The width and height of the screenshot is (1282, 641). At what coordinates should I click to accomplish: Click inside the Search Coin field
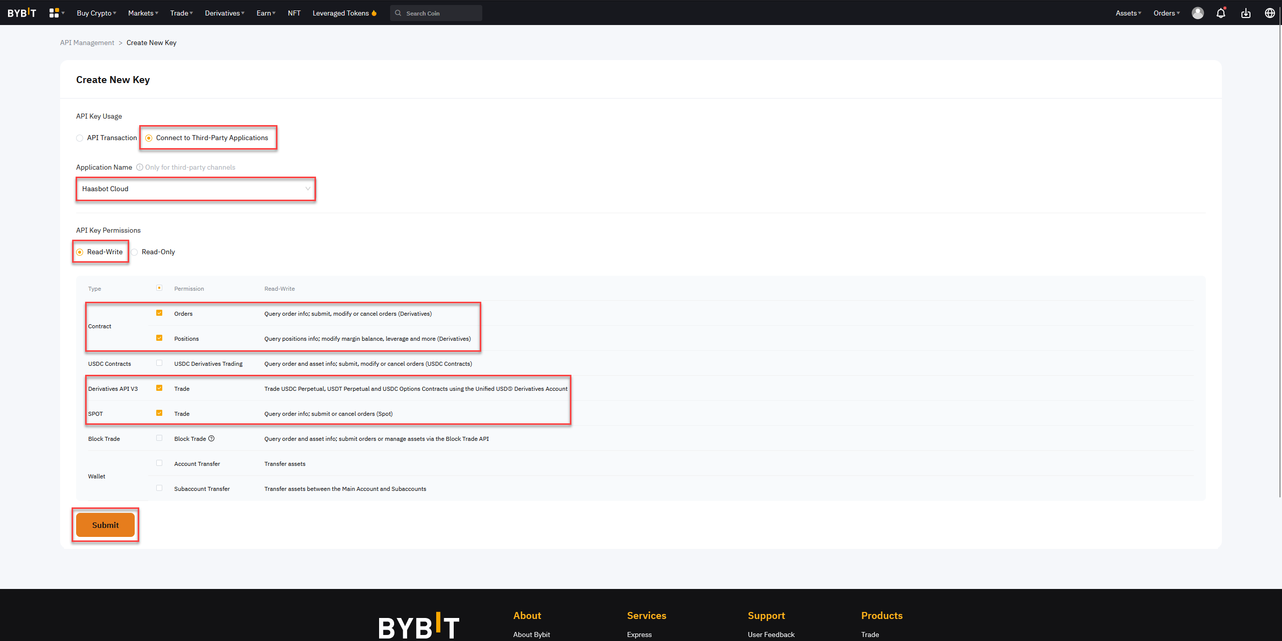436,13
